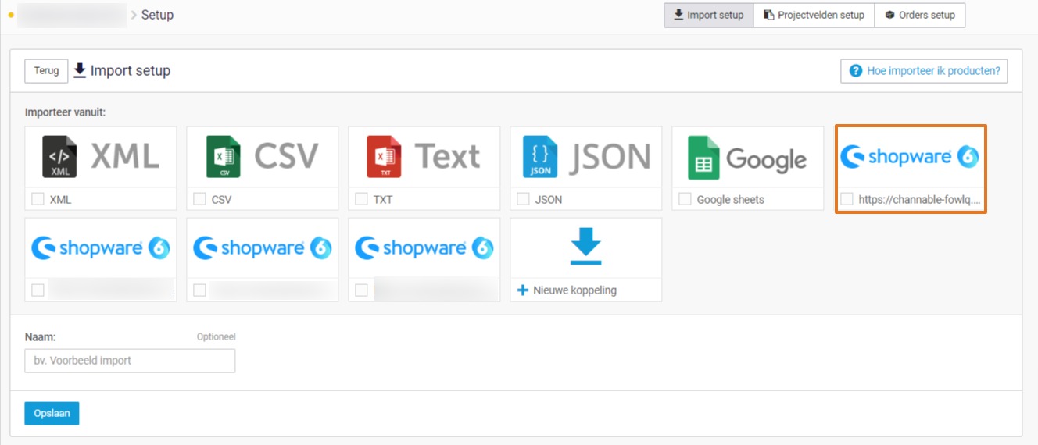
Task: Open the Import setup tab
Action: click(709, 15)
